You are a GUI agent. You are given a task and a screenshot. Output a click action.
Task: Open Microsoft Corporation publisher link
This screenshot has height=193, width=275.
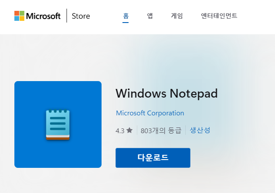[x=150, y=113]
